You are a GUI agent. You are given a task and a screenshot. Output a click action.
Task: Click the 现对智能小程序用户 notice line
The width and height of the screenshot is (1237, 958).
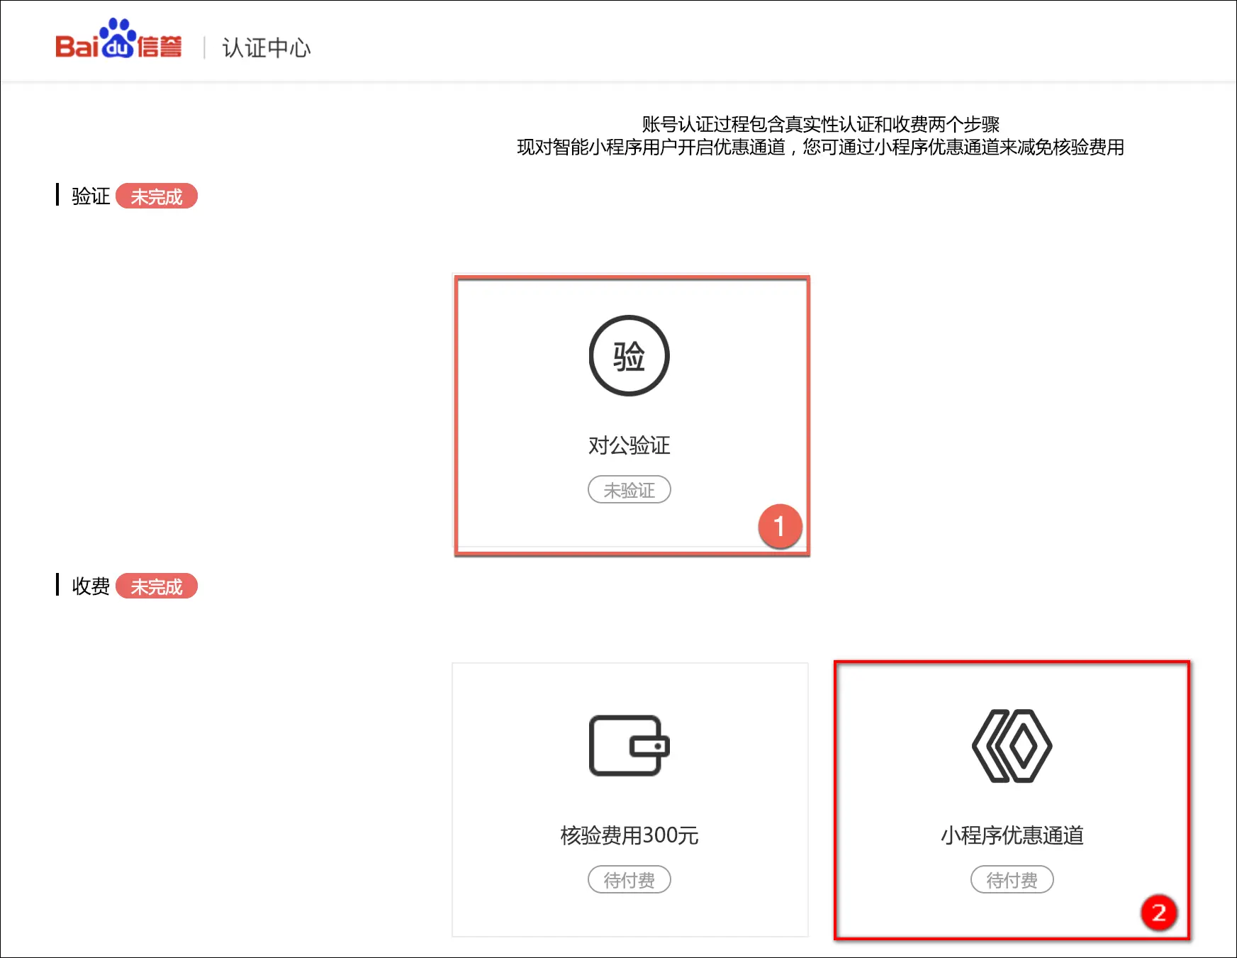(x=820, y=147)
